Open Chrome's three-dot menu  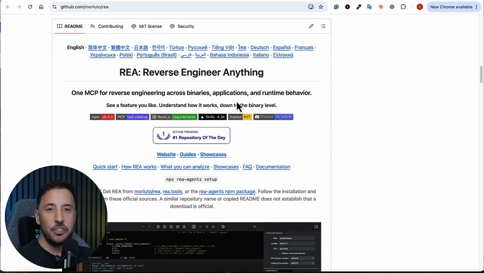click(476, 7)
